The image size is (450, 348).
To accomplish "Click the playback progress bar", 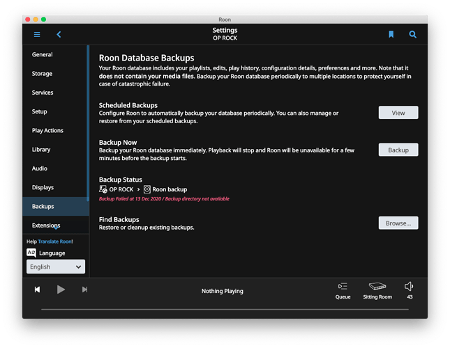I will coord(225,309).
